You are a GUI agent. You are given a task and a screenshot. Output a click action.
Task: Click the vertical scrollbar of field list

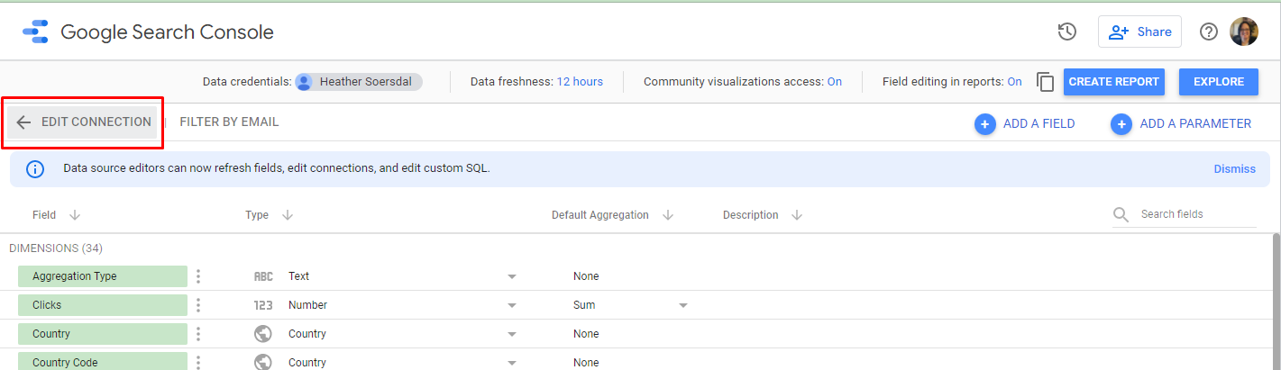1275,297
